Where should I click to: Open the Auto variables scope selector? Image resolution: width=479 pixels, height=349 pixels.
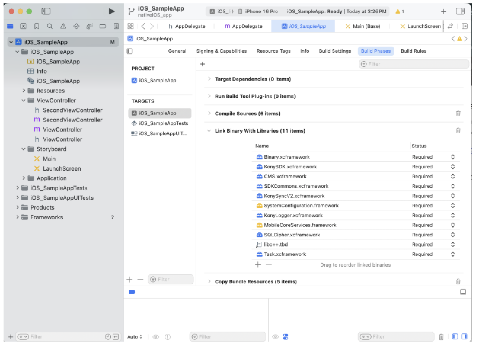[135, 337]
